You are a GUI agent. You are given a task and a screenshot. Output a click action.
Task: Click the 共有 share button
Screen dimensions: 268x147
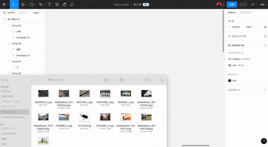coord(232,5)
